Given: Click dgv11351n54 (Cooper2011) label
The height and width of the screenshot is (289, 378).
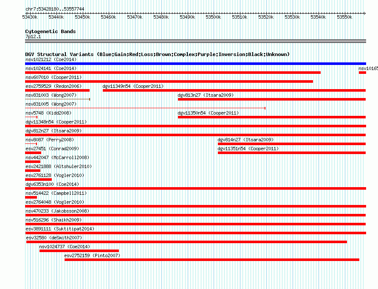Looking at the screenshot, I should click(x=248, y=149).
